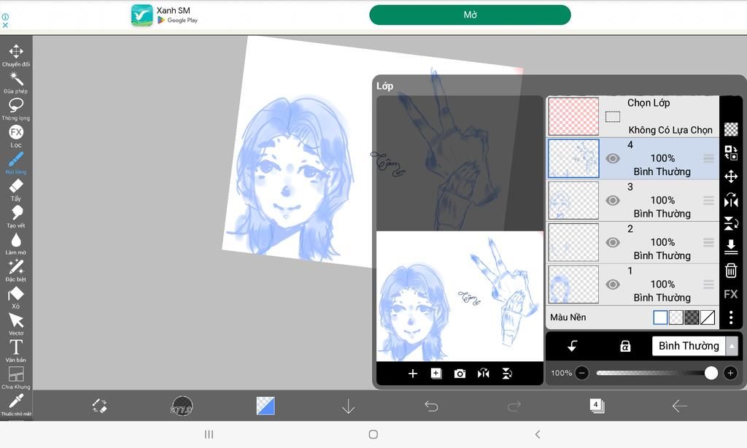Viewport: 747px width, 448px height.
Task: Select the white background color swatch
Action: point(660,317)
